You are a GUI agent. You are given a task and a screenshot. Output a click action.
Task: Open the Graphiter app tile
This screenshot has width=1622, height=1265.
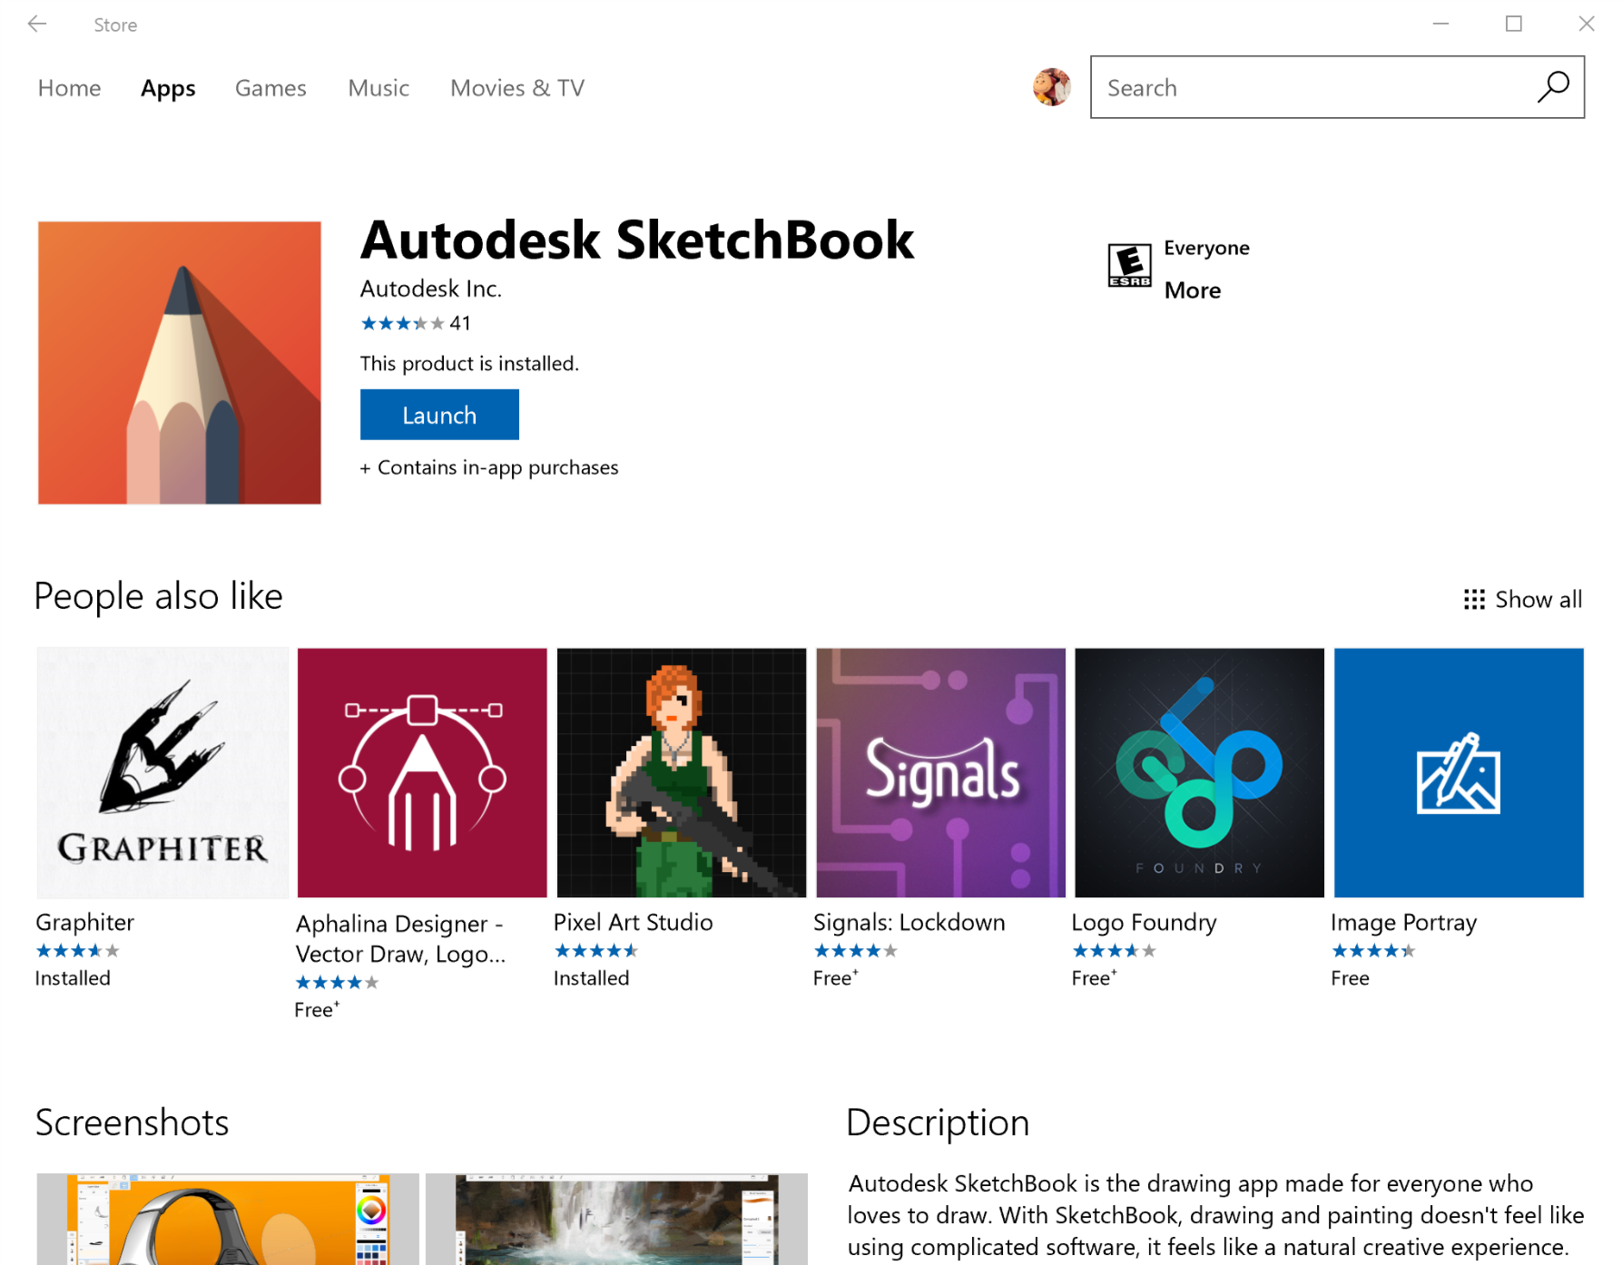tap(162, 772)
